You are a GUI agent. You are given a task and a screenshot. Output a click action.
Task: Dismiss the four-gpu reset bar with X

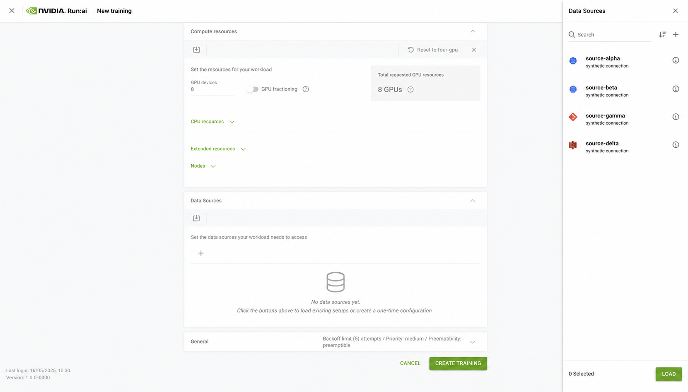[474, 50]
